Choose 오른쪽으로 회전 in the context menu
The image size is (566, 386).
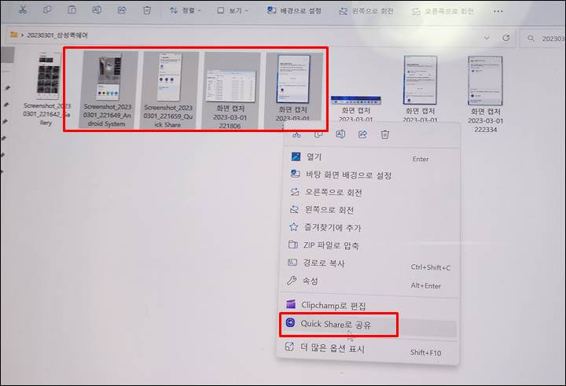coord(369,192)
